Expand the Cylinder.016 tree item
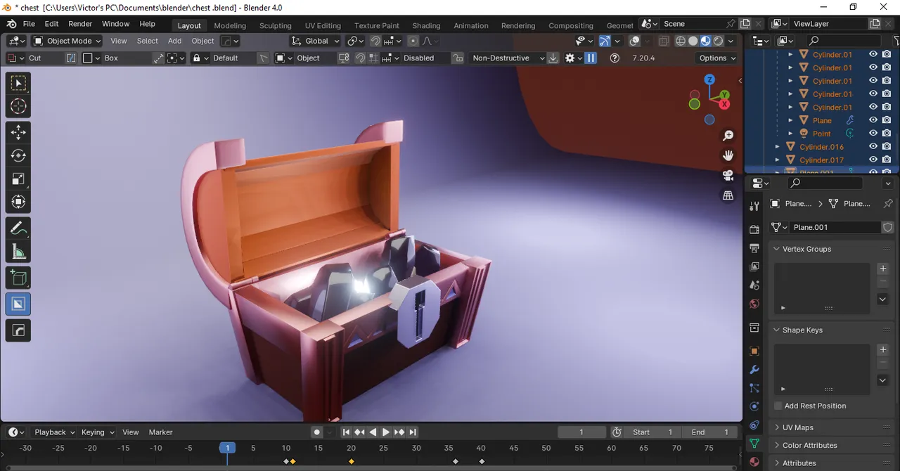The image size is (900, 471). [777, 147]
